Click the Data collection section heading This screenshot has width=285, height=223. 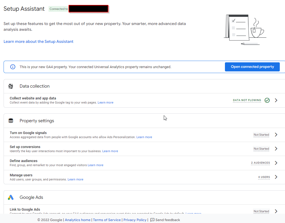click(x=35, y=86)
